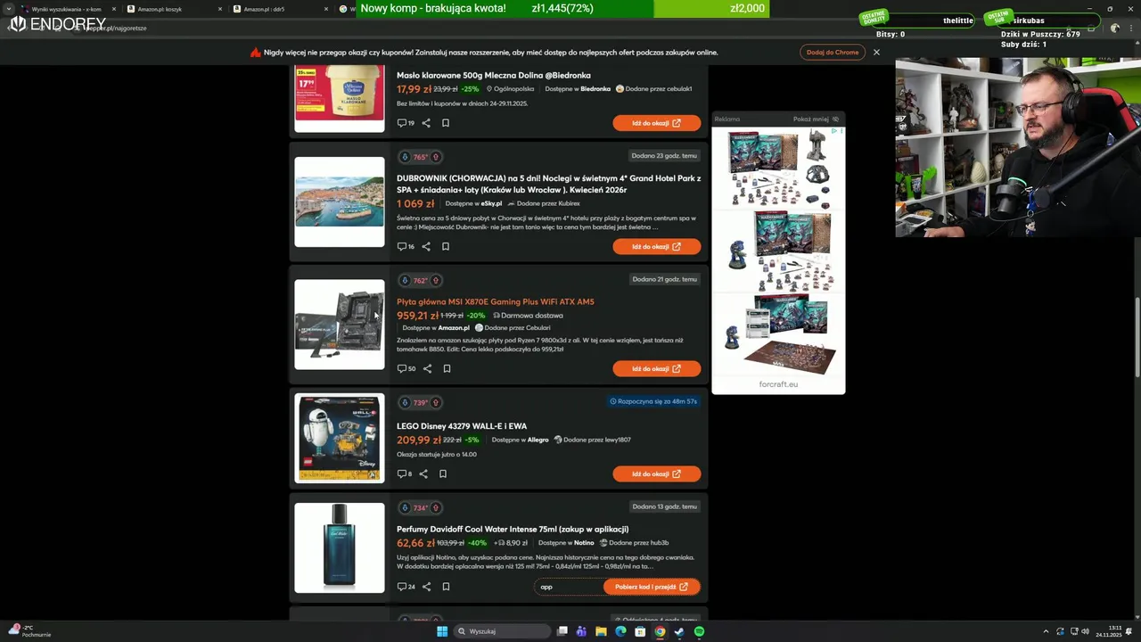Open Steam from the taskbar
Screen dimensions: 1141x642
[679, 631]
